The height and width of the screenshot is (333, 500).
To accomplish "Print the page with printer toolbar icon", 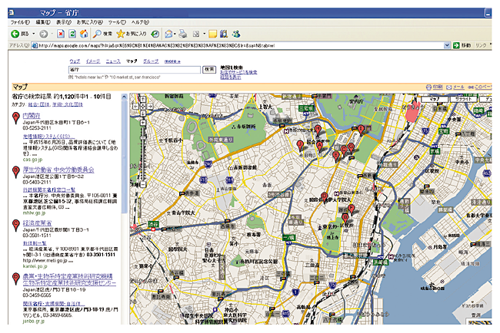I will tap(183, 34).
